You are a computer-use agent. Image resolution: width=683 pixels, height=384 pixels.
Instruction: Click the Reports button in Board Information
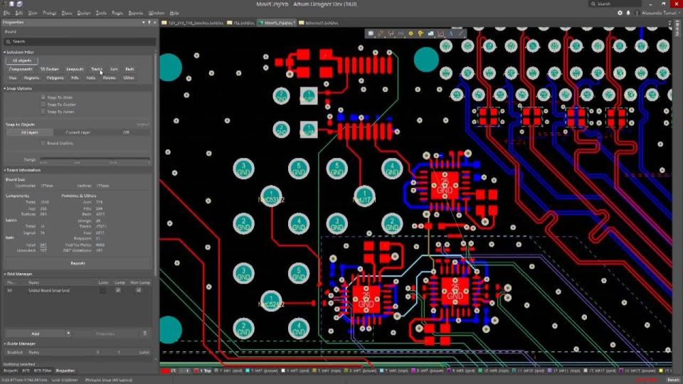pyautogui.click(x=78, y=263)
